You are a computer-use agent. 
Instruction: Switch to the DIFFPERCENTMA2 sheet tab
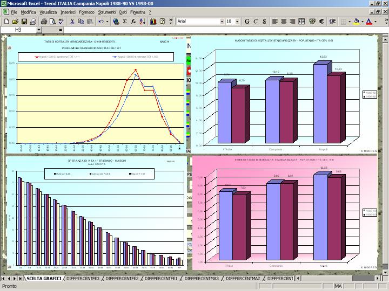243,279
